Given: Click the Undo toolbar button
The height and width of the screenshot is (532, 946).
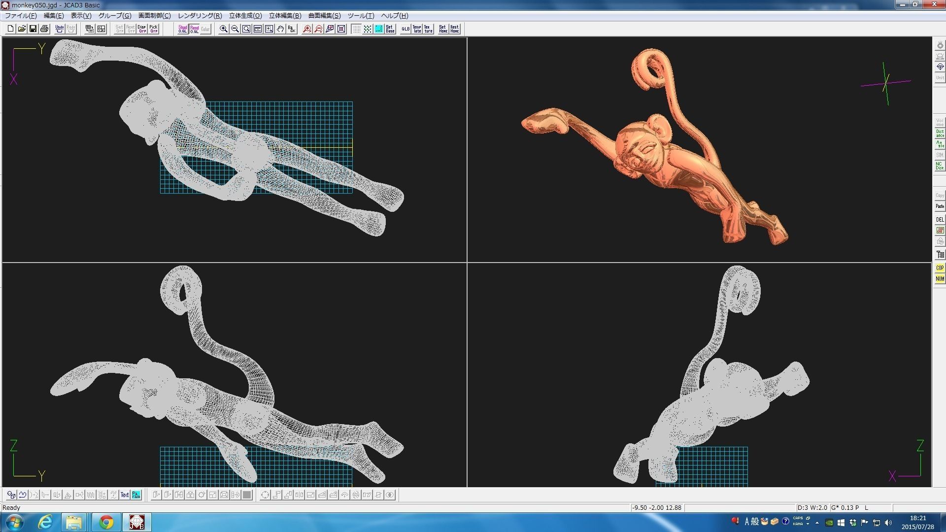Looking at the screenshot, I should 60,29.
